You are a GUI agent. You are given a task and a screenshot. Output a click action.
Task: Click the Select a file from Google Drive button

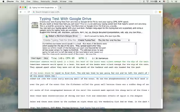(62, 36)
